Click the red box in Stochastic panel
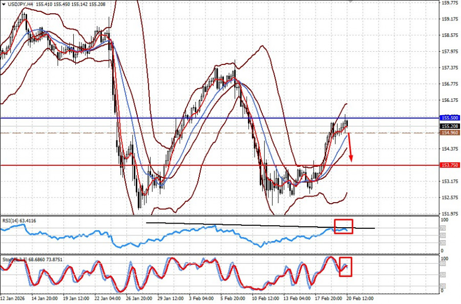461x304 pixels. pyautogui.click(x=346, y=267)
